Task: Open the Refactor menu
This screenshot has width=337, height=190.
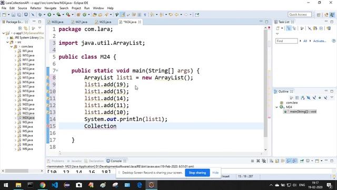Action: [x=36, y=8]
